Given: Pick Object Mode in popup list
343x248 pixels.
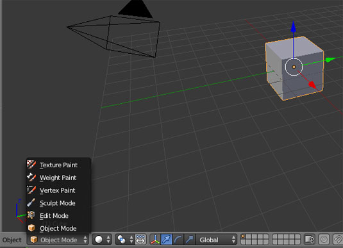Looking at the screenshot, I should (x=58, y=228).
